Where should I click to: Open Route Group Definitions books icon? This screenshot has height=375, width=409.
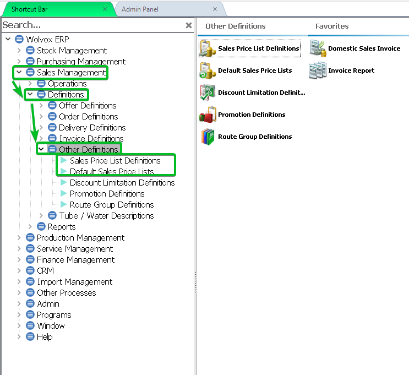click(x=208, y=137)
